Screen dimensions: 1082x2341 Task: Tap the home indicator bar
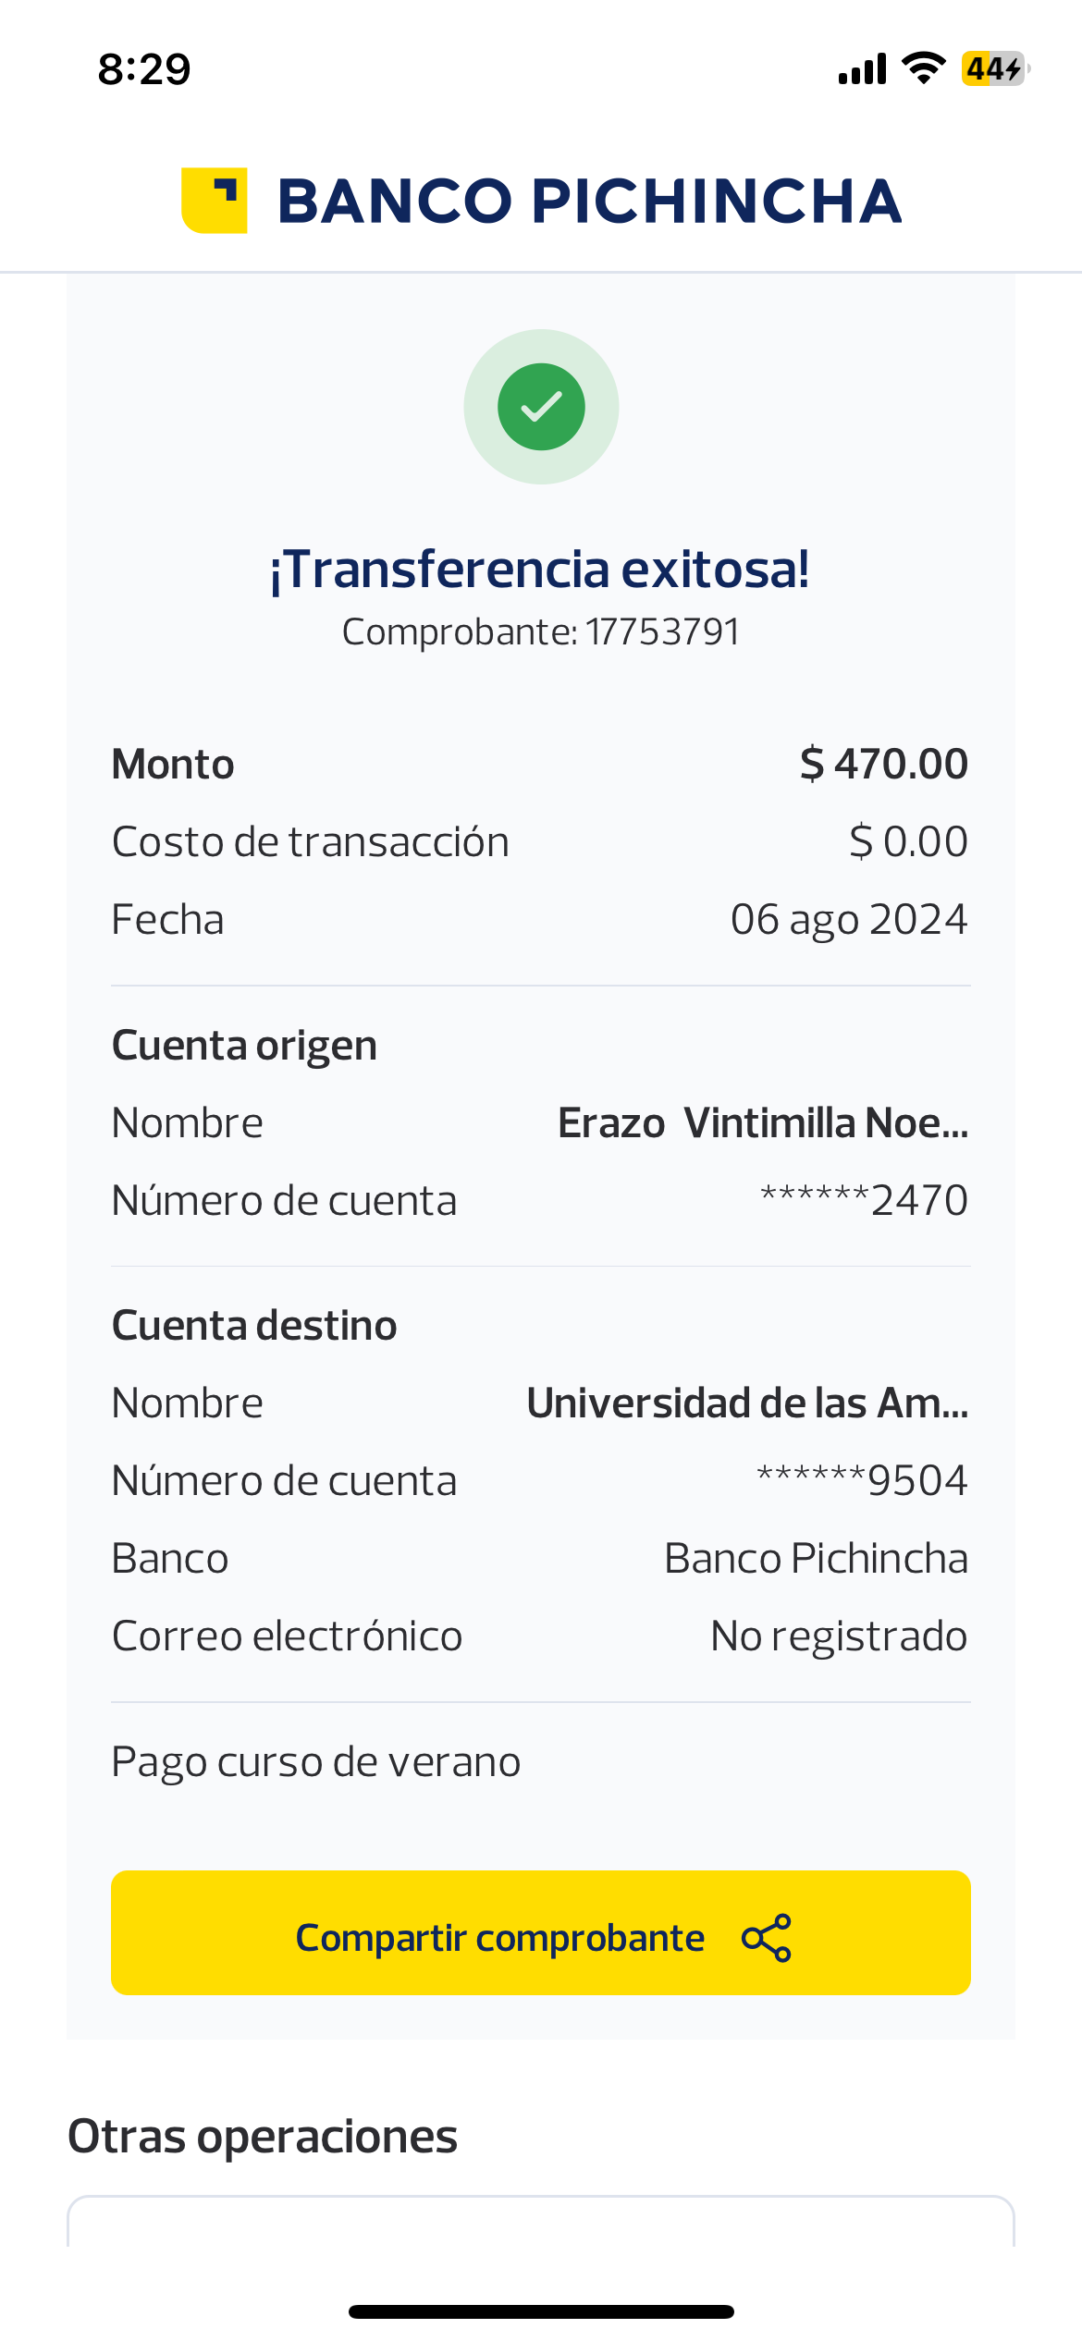[541, 2311]
